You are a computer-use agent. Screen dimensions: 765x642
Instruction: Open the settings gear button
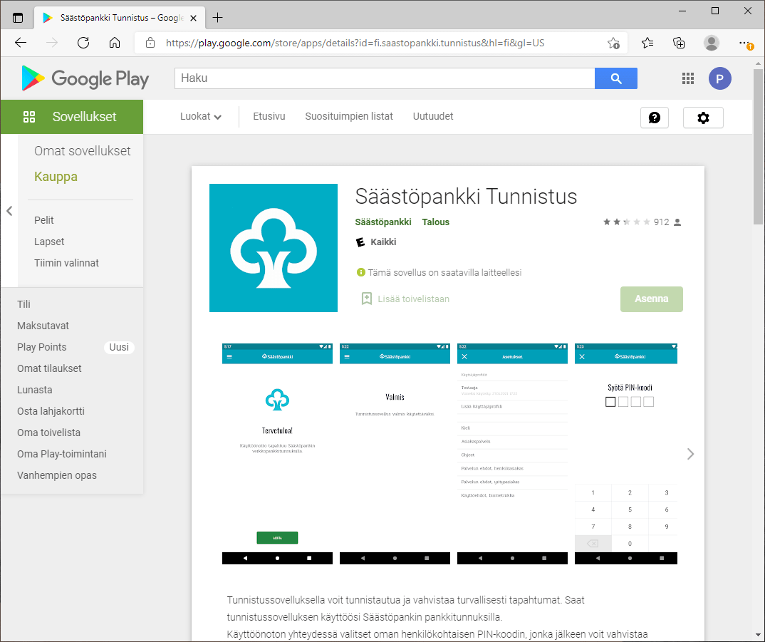[x=703, y=118]
